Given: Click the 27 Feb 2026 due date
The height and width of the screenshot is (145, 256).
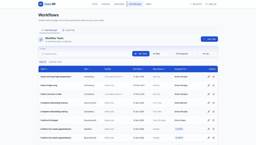Looking at the screenshot, I should pyautogui.click(x=138, y=94).
